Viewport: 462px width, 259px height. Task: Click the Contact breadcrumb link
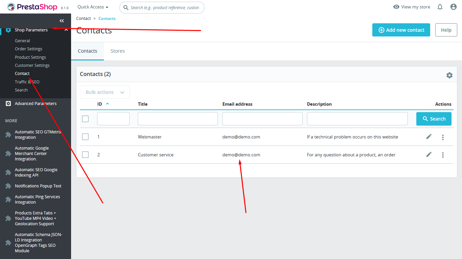pyautogui.click(x=84, y=19)
